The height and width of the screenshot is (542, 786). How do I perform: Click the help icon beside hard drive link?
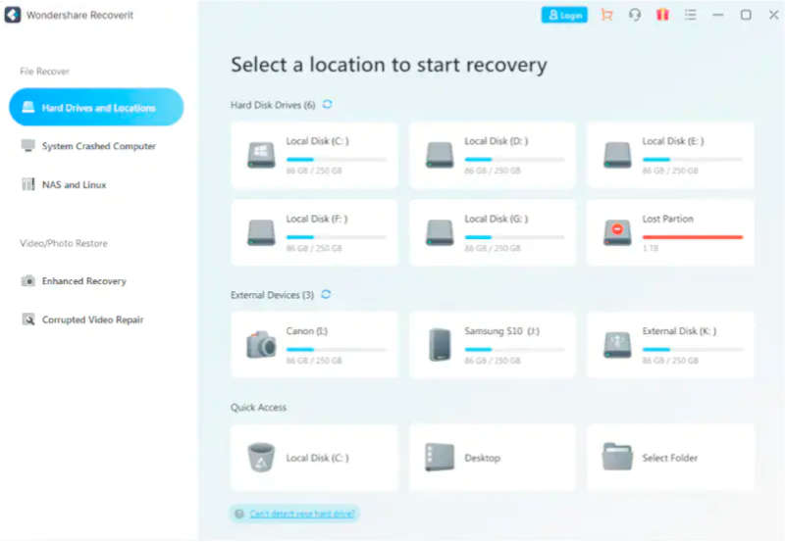pos(239,514)
